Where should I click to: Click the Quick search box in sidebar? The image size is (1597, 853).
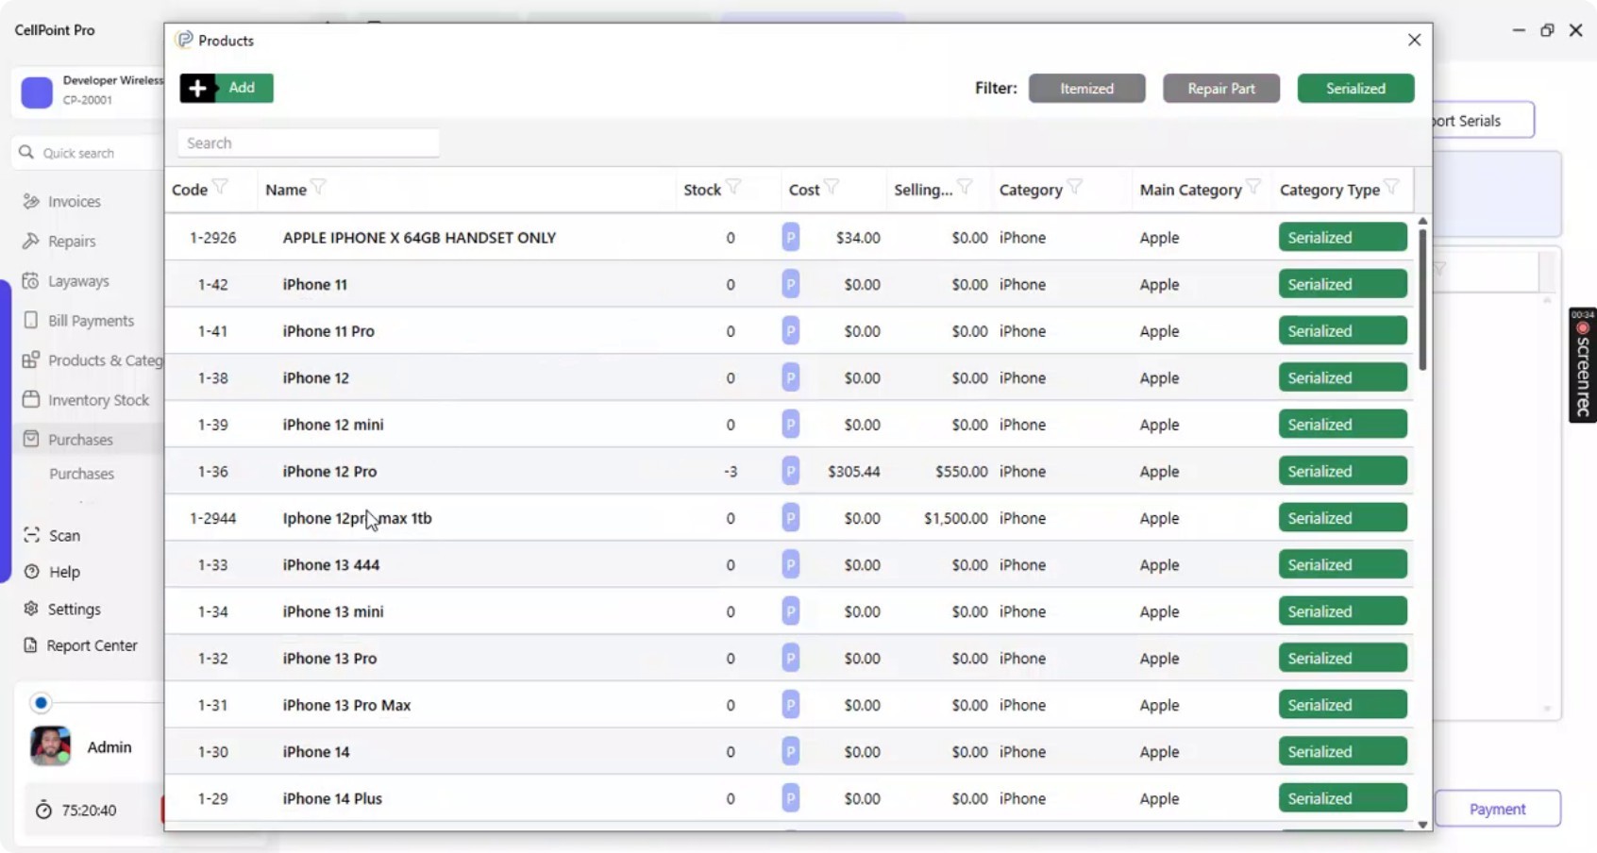tap(87, 152)
